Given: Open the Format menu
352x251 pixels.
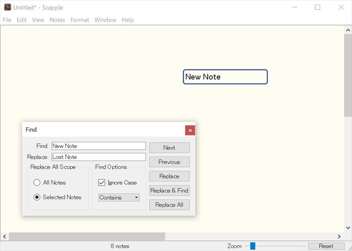Looking at the screenshot, I should point(79,20).
